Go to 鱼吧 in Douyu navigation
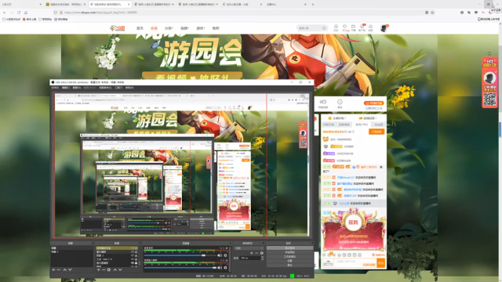This screenshot has width=502, height=282. click(216, 28)
